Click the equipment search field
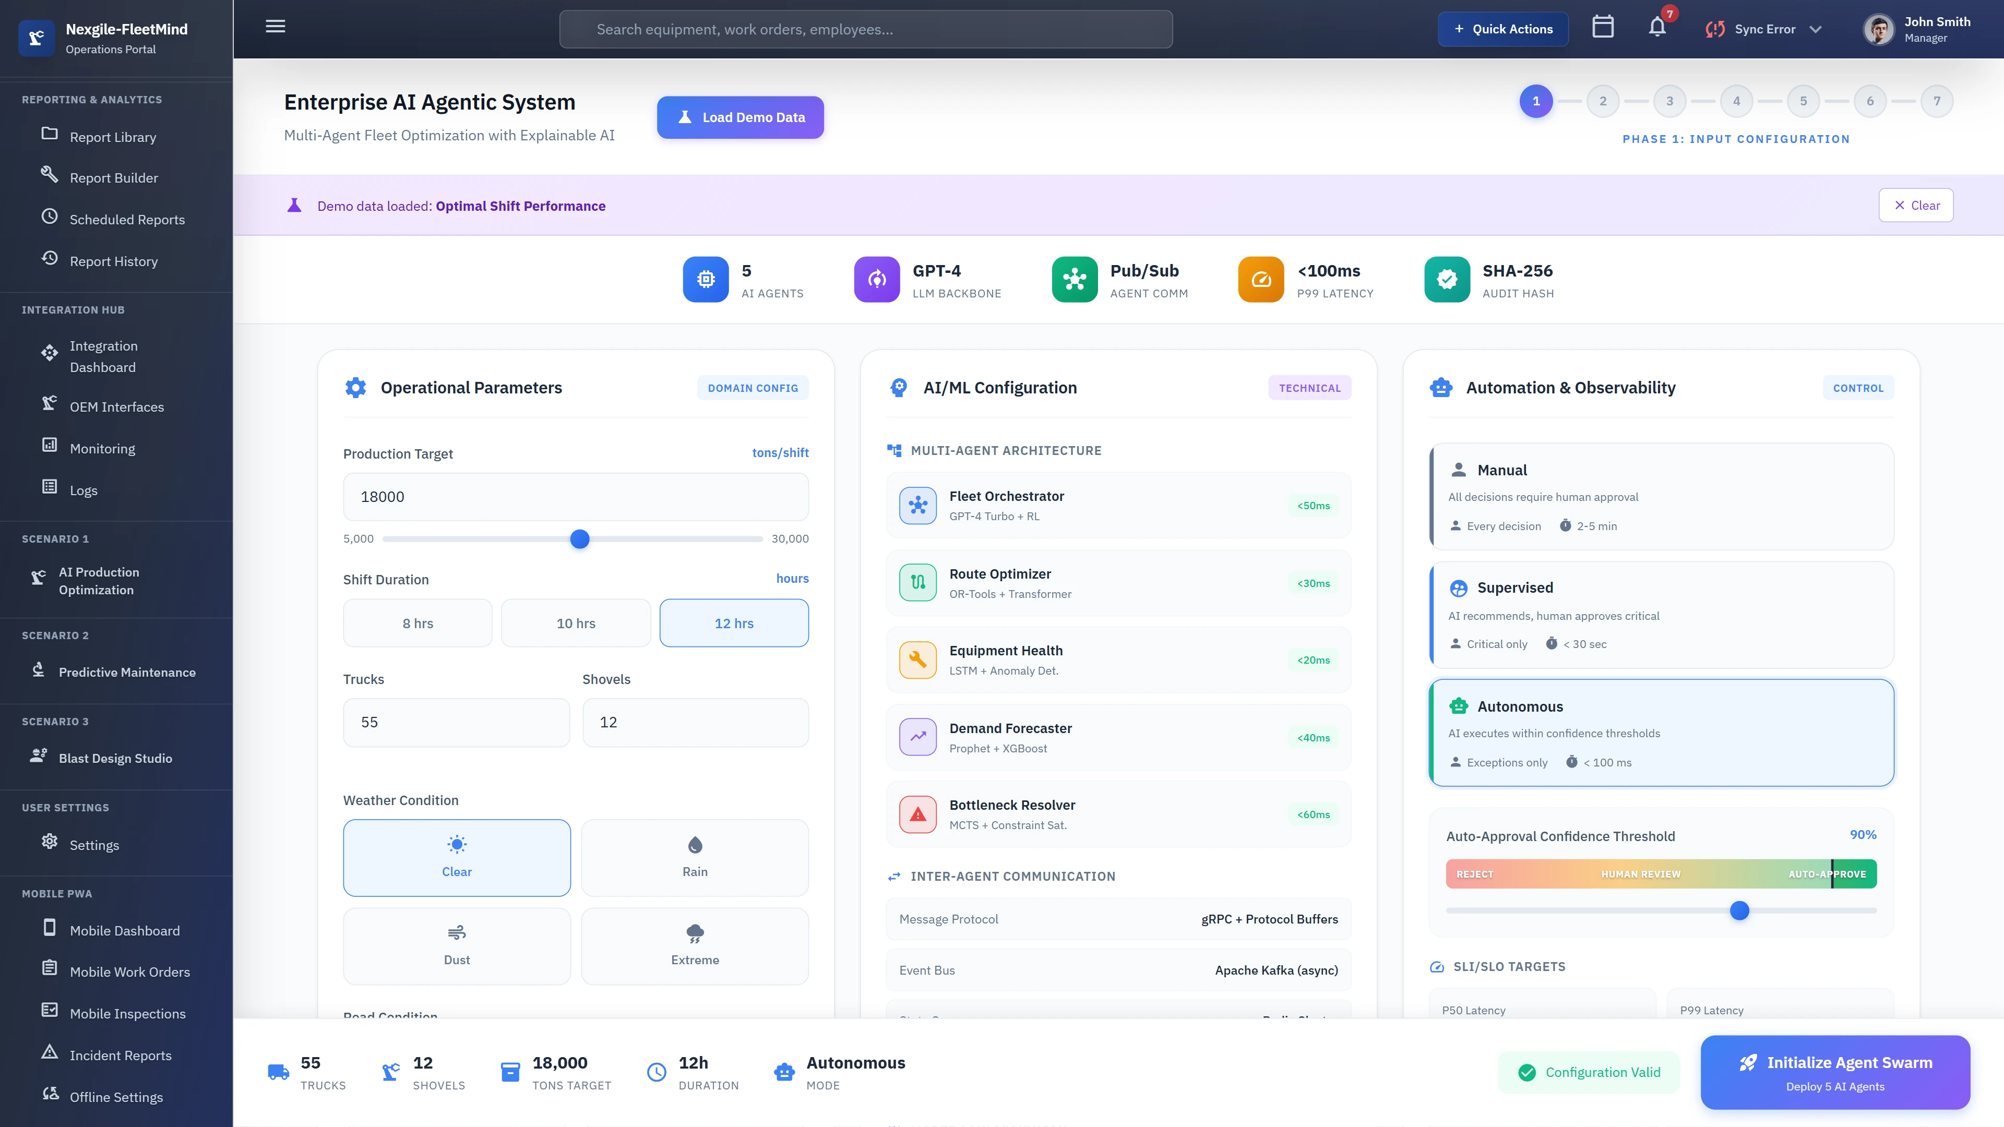The width and height of the screenshot is (2004, 1127). (x=865, y=29)
